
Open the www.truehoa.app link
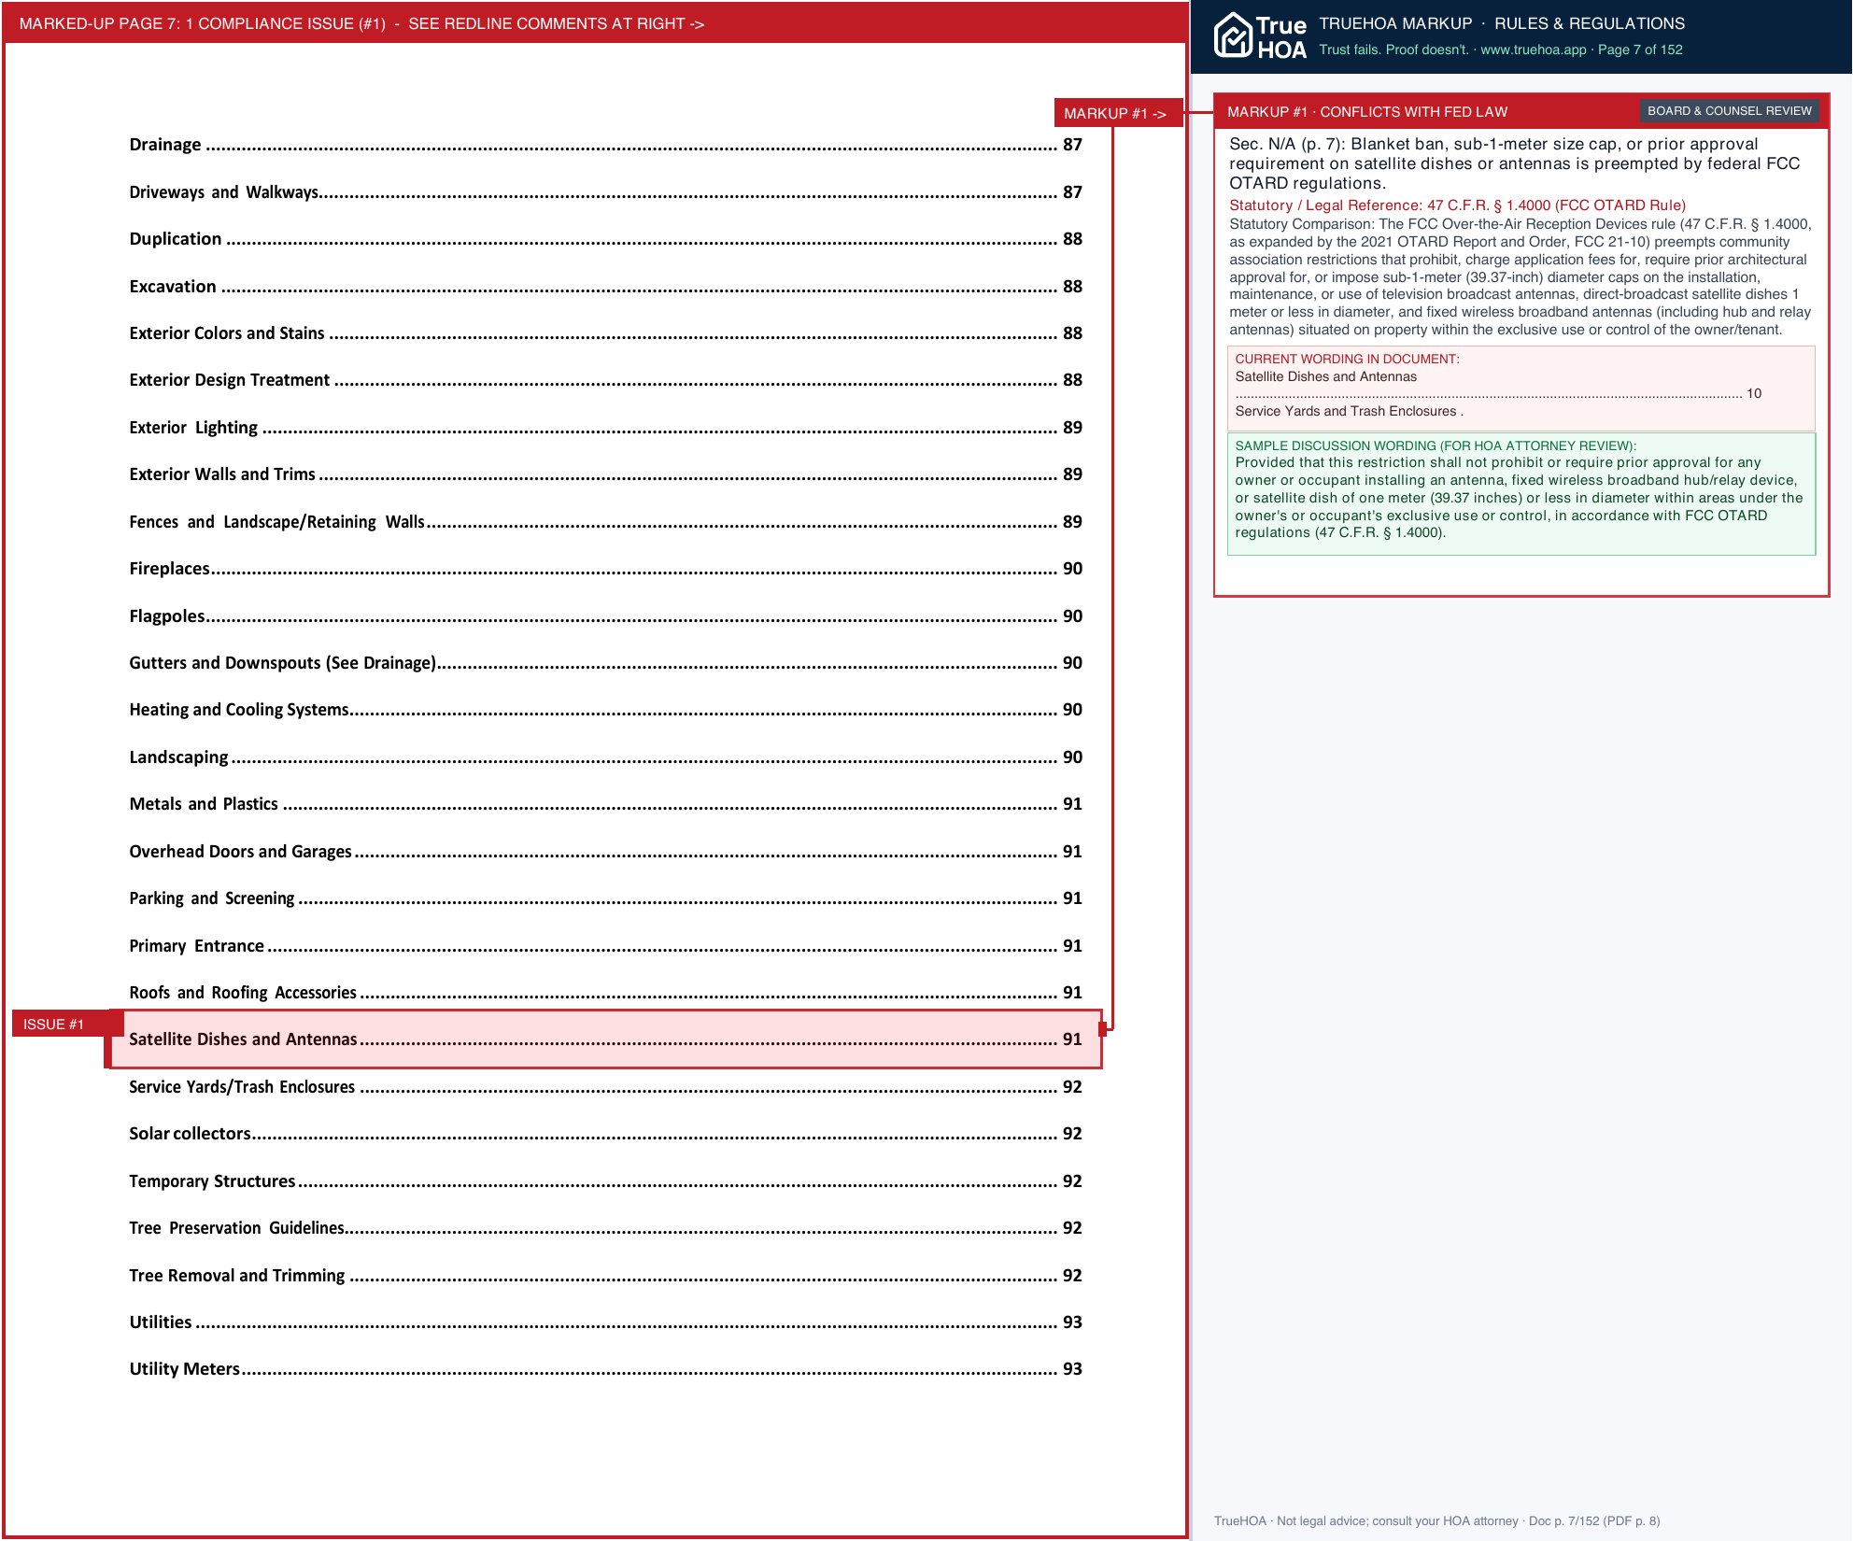tap(1534, 49)
